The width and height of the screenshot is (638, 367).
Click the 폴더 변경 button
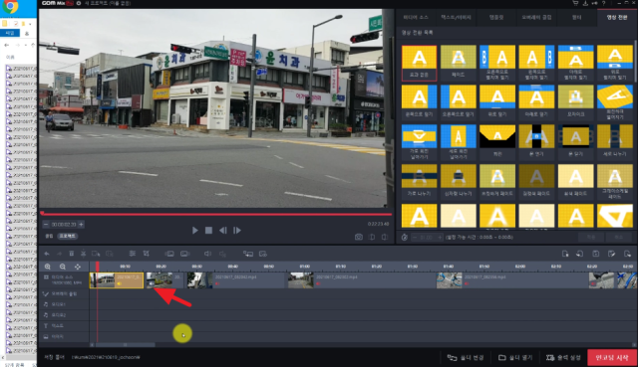click(x=466, y=358)
